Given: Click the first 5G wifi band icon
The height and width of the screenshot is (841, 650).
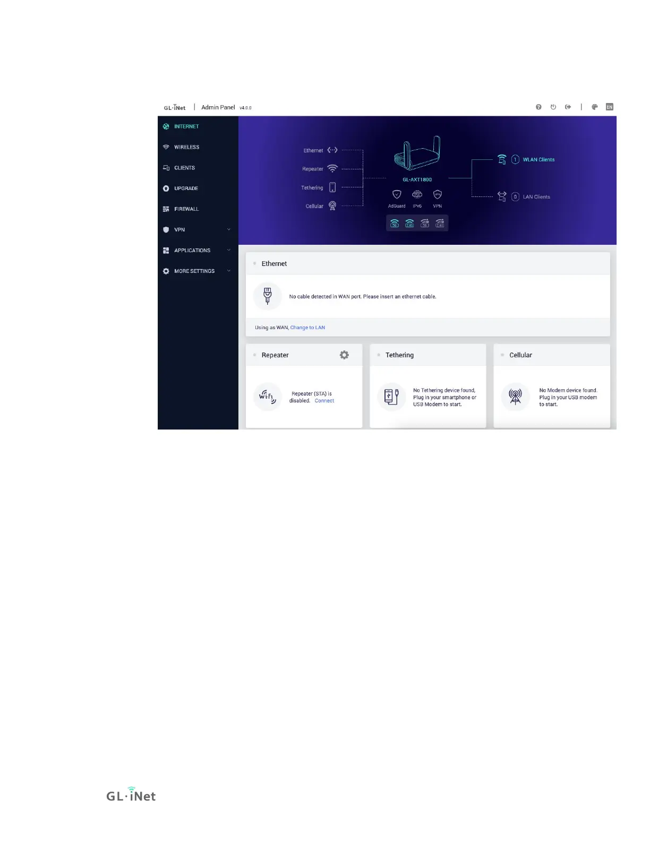Looking at the screenshot, I should click(x=395, y=223).
